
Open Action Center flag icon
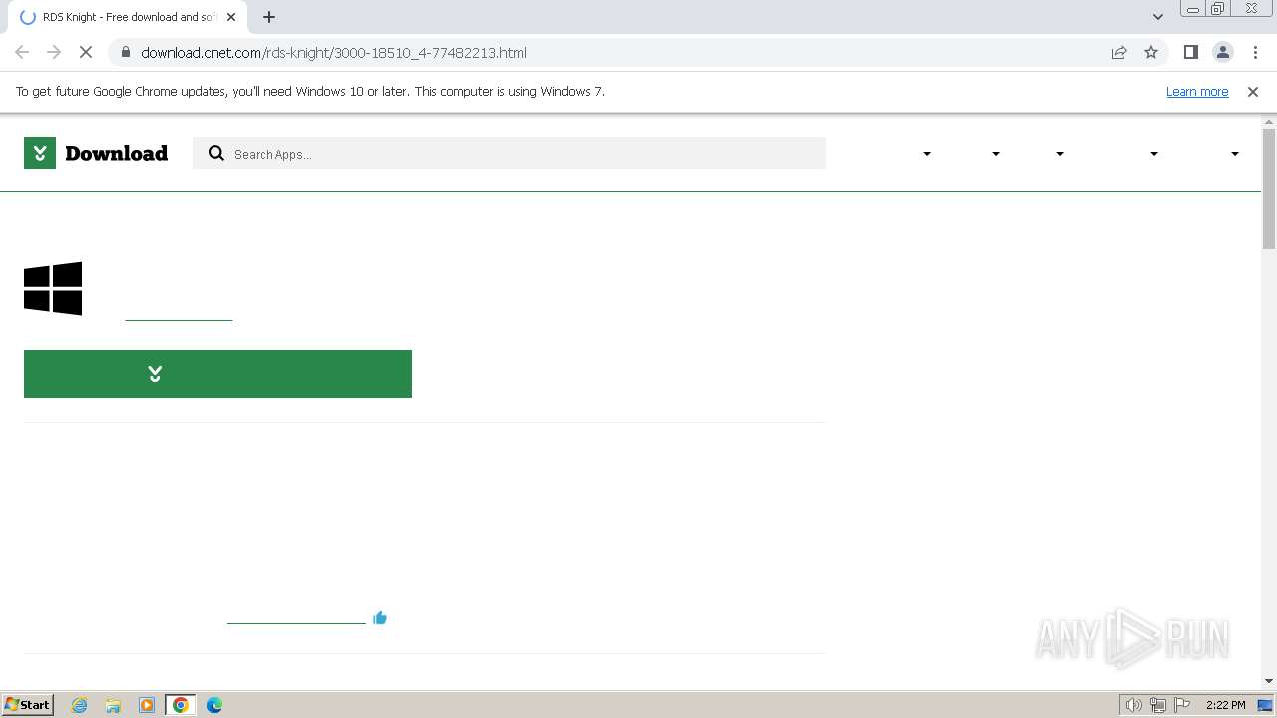point(1182,705)
